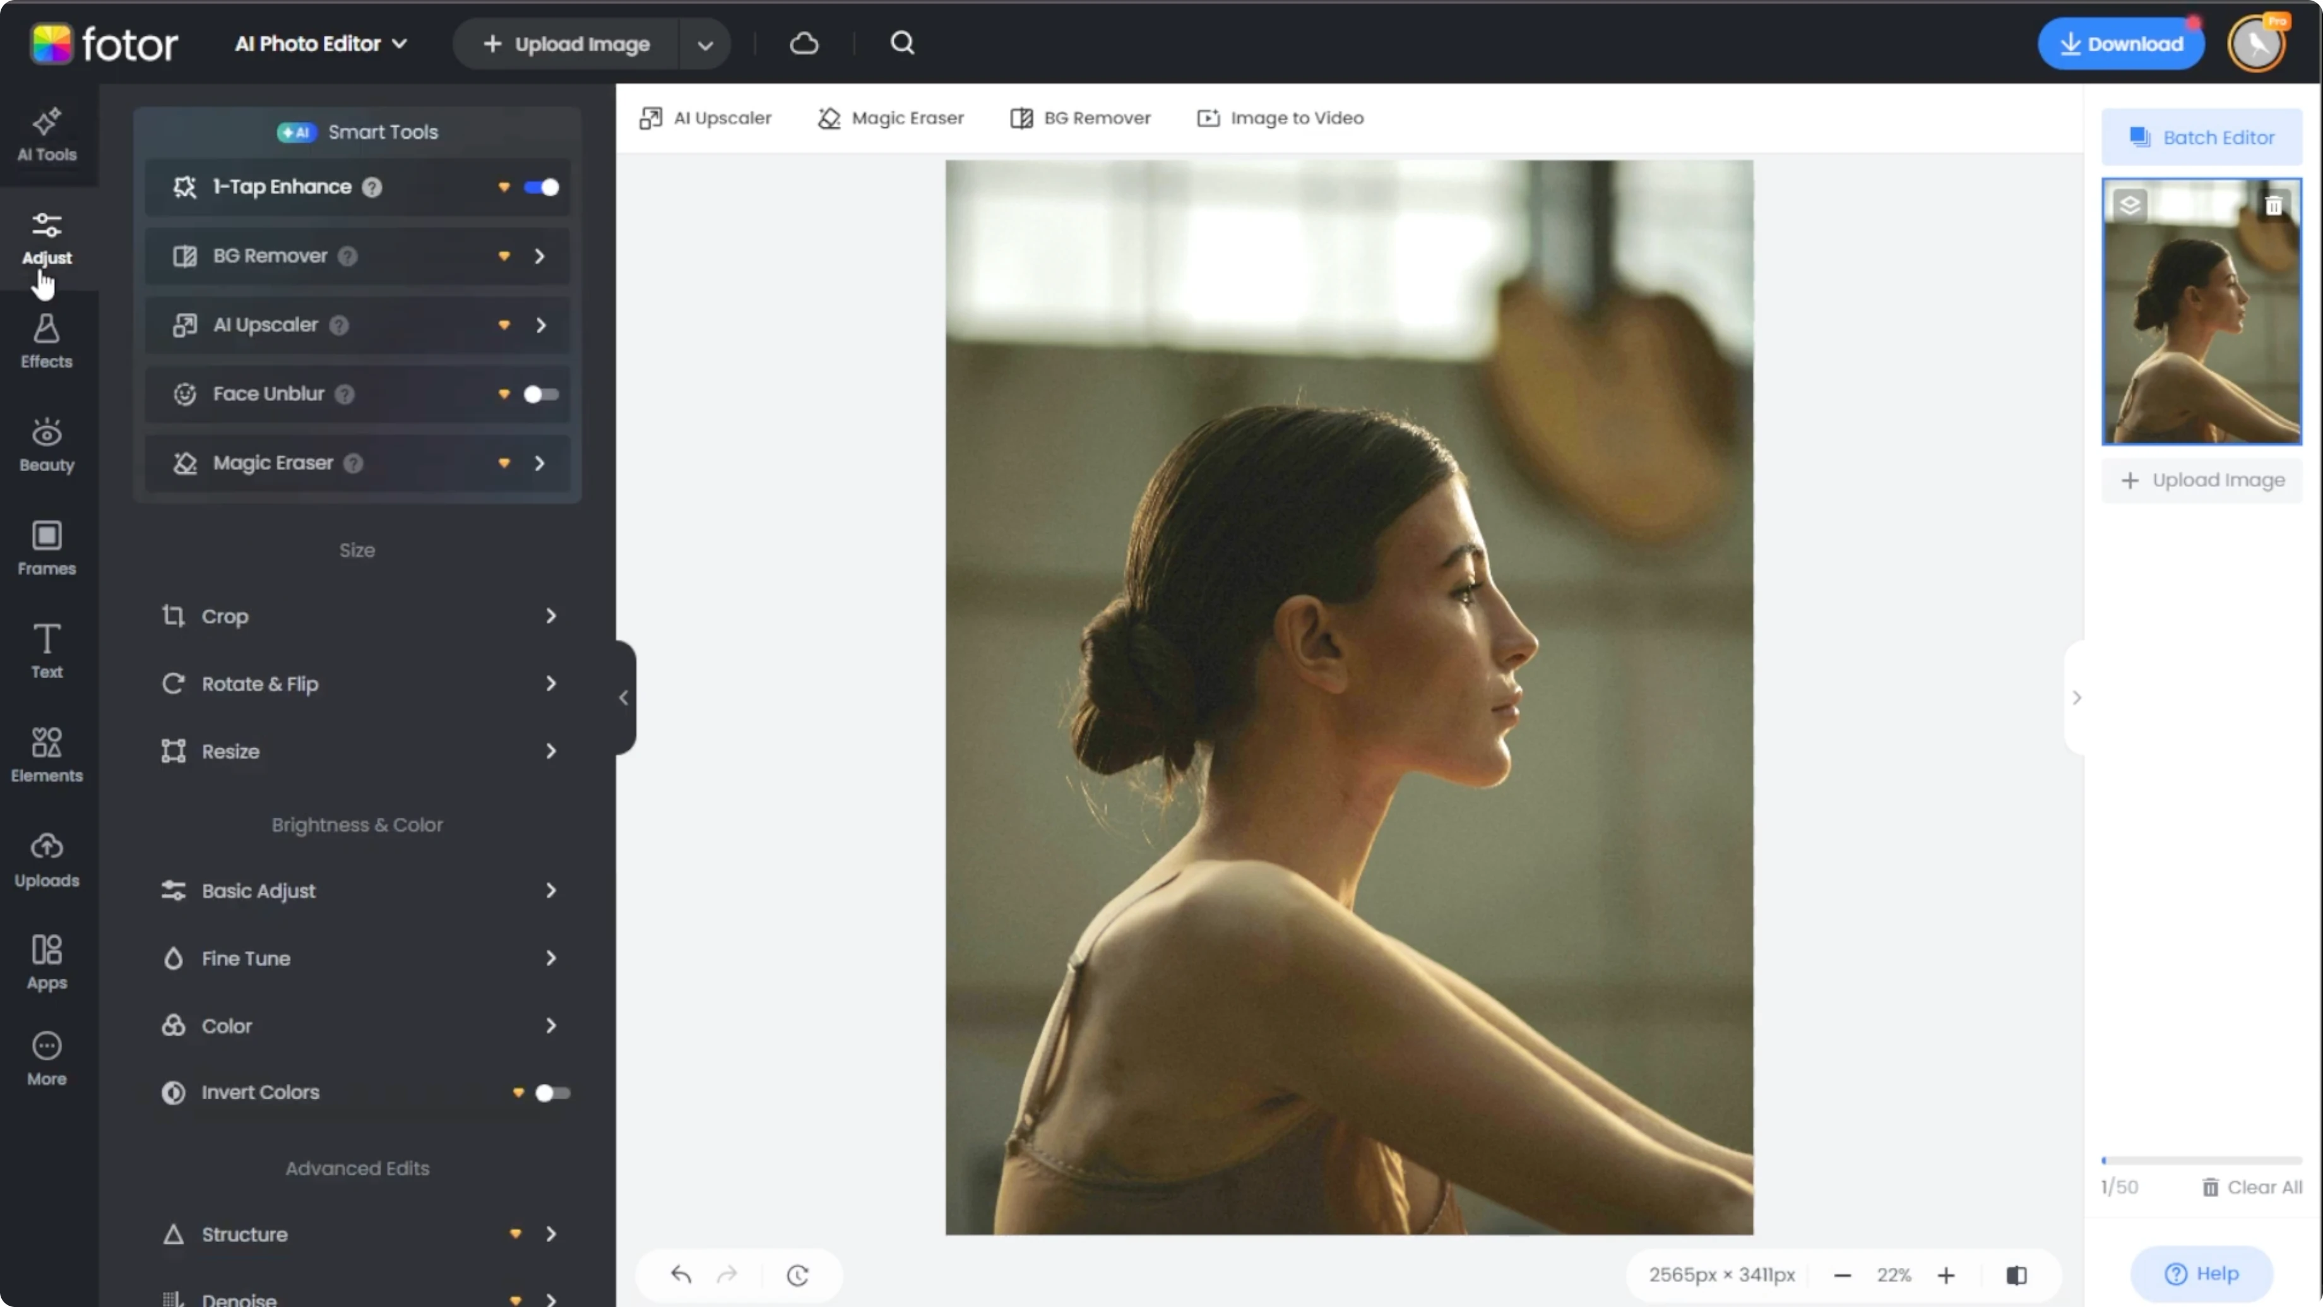This screenshot has width=2323, height=1307.
Task: Expand the Basic Adjust option
Action: click(x=358, y=890)
